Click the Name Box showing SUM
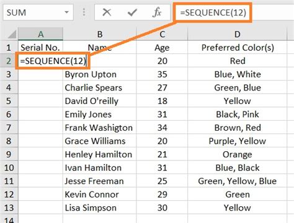294x223 pixels. click(38, 12)
